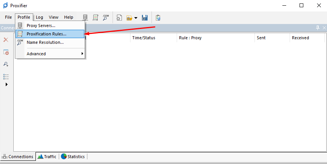327x165 pixels.
Task: Click the clipboard toolbar icon
Action: click(158, 18)
